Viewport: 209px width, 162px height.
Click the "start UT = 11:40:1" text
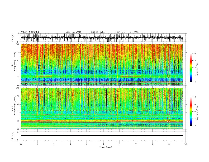(127, 32)
